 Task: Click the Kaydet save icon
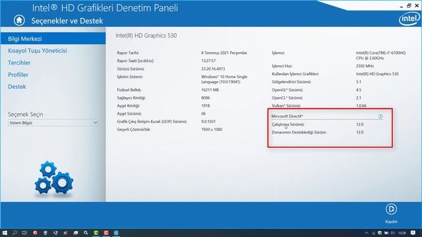[391, 209]
